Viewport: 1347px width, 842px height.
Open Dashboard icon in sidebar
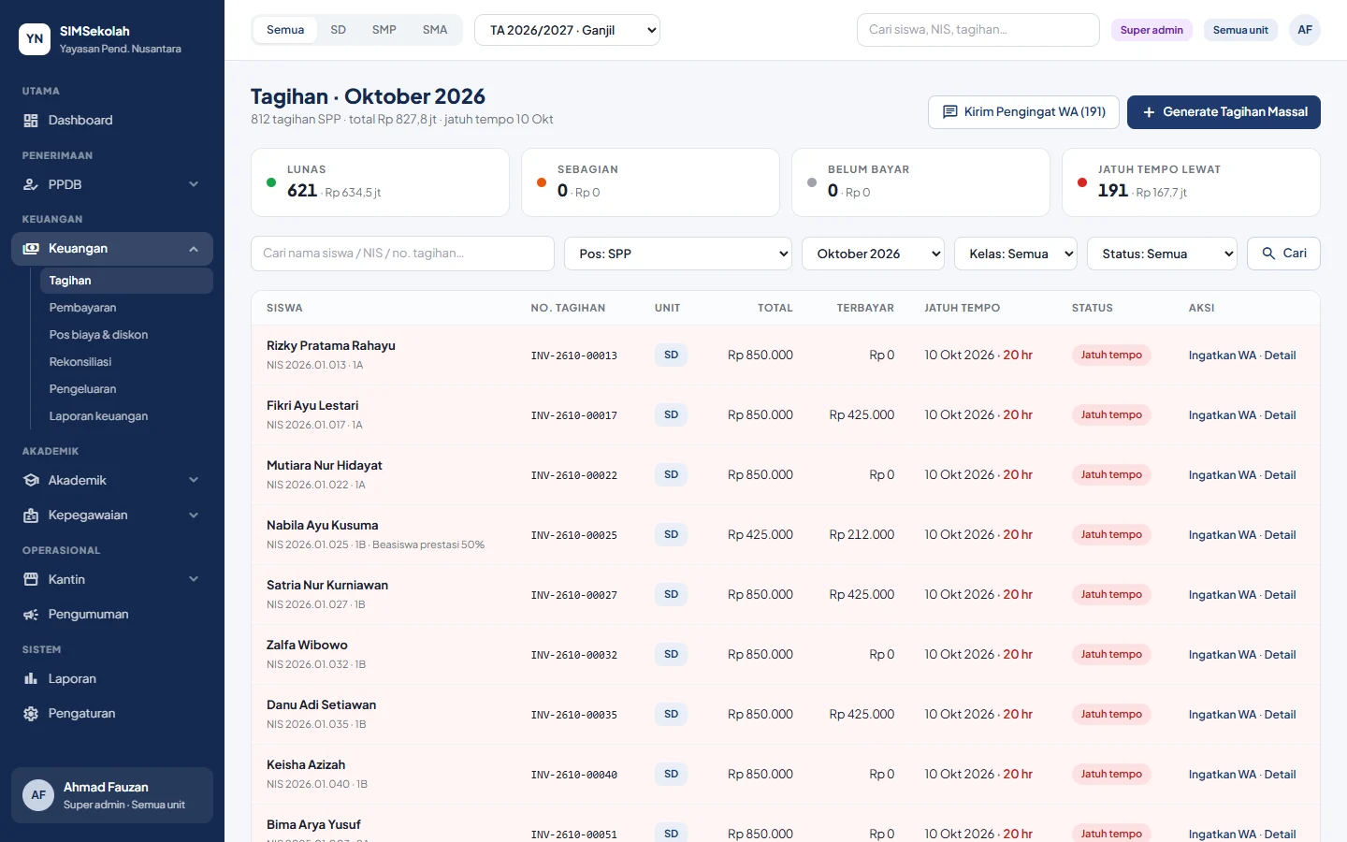click(x=31, y=121)
